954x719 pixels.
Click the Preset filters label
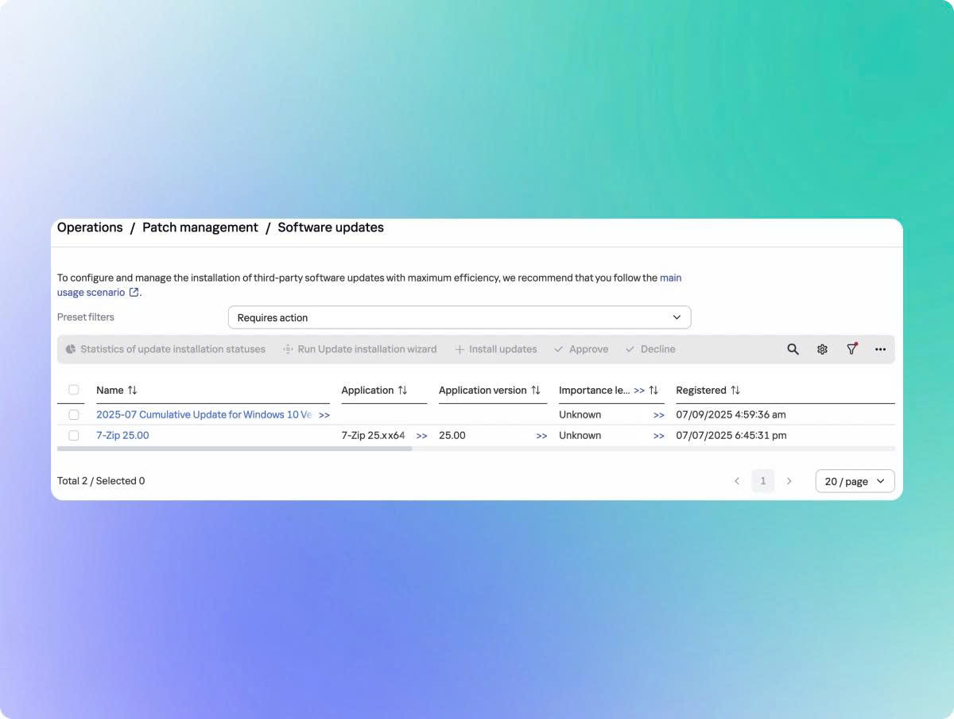(86, 317)
